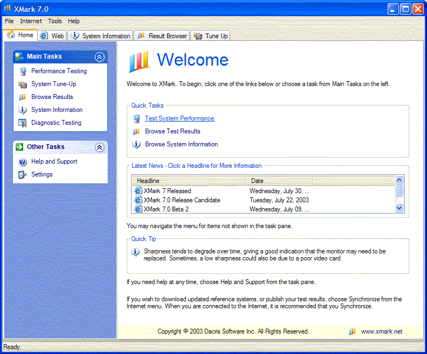This screenshot has height=354, width=427.
Task: Click the large XMark logo beside Welcome
Action: click(140, 62)
